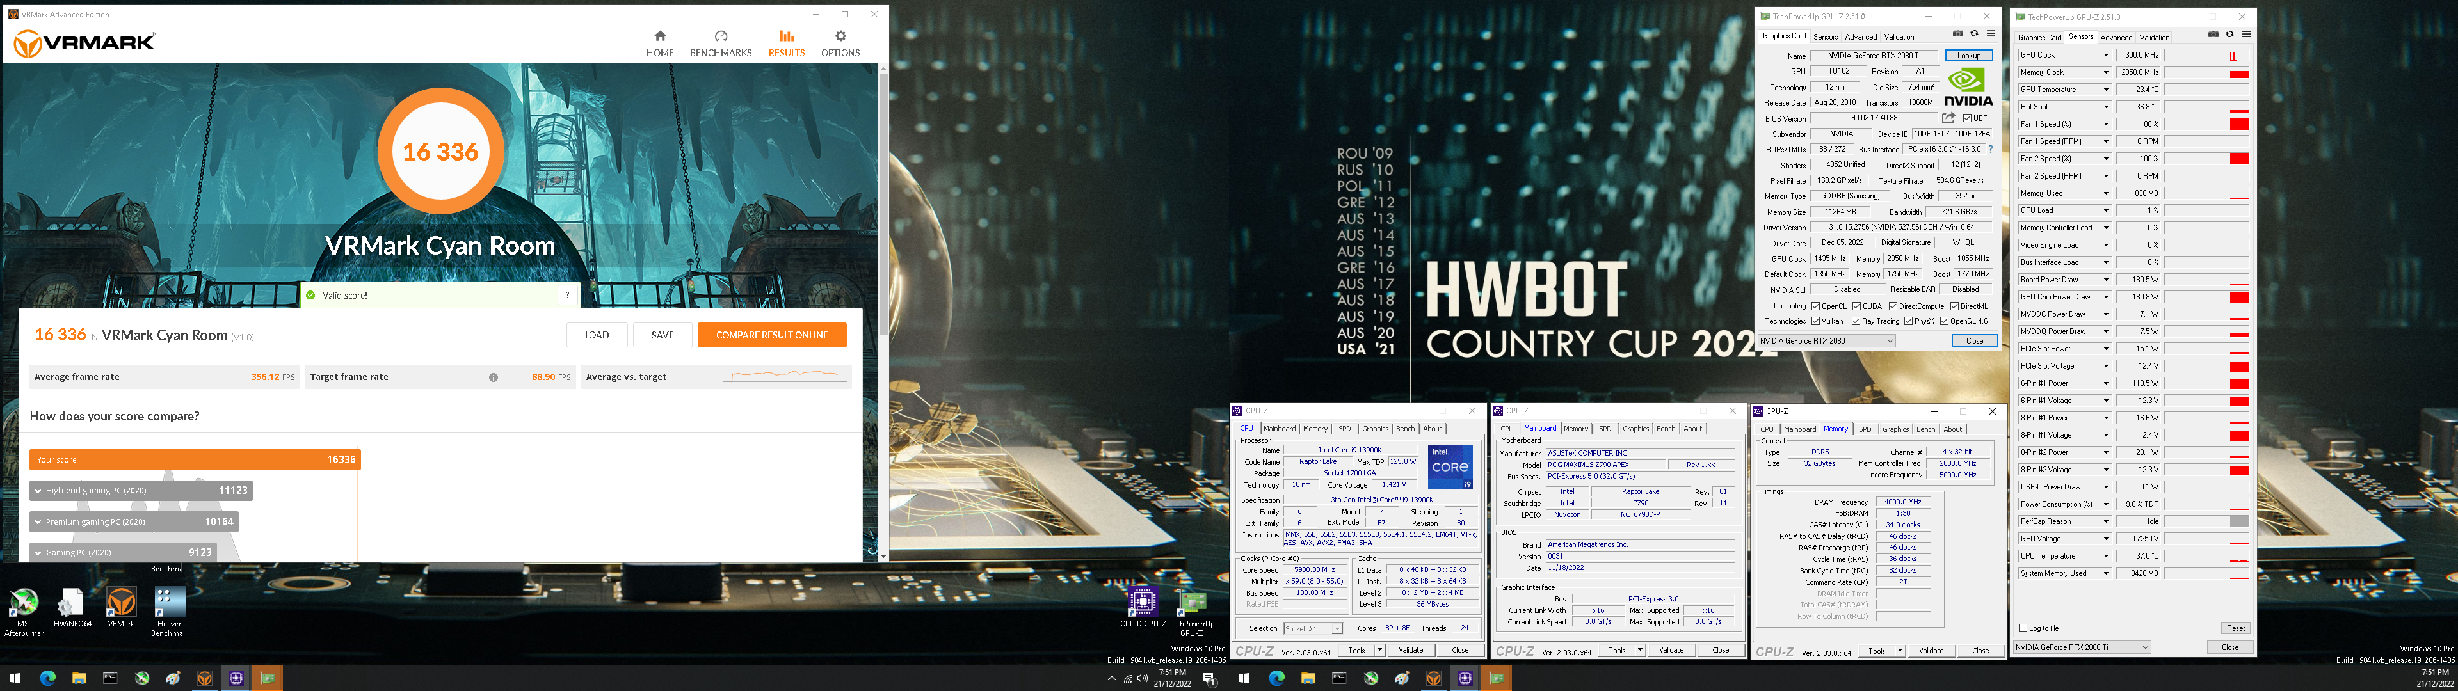Click Reset button in GPU-Z Sensors

tap(2236, 628)
